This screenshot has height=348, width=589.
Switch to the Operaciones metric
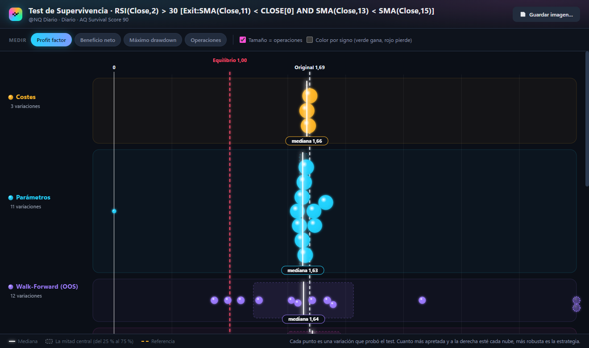[x=206, y=40]
